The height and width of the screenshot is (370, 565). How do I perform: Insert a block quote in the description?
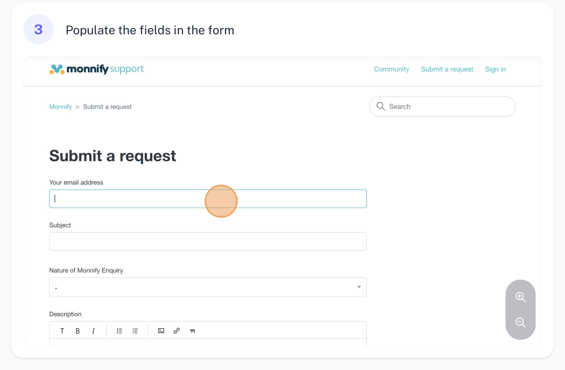point(192,331)
